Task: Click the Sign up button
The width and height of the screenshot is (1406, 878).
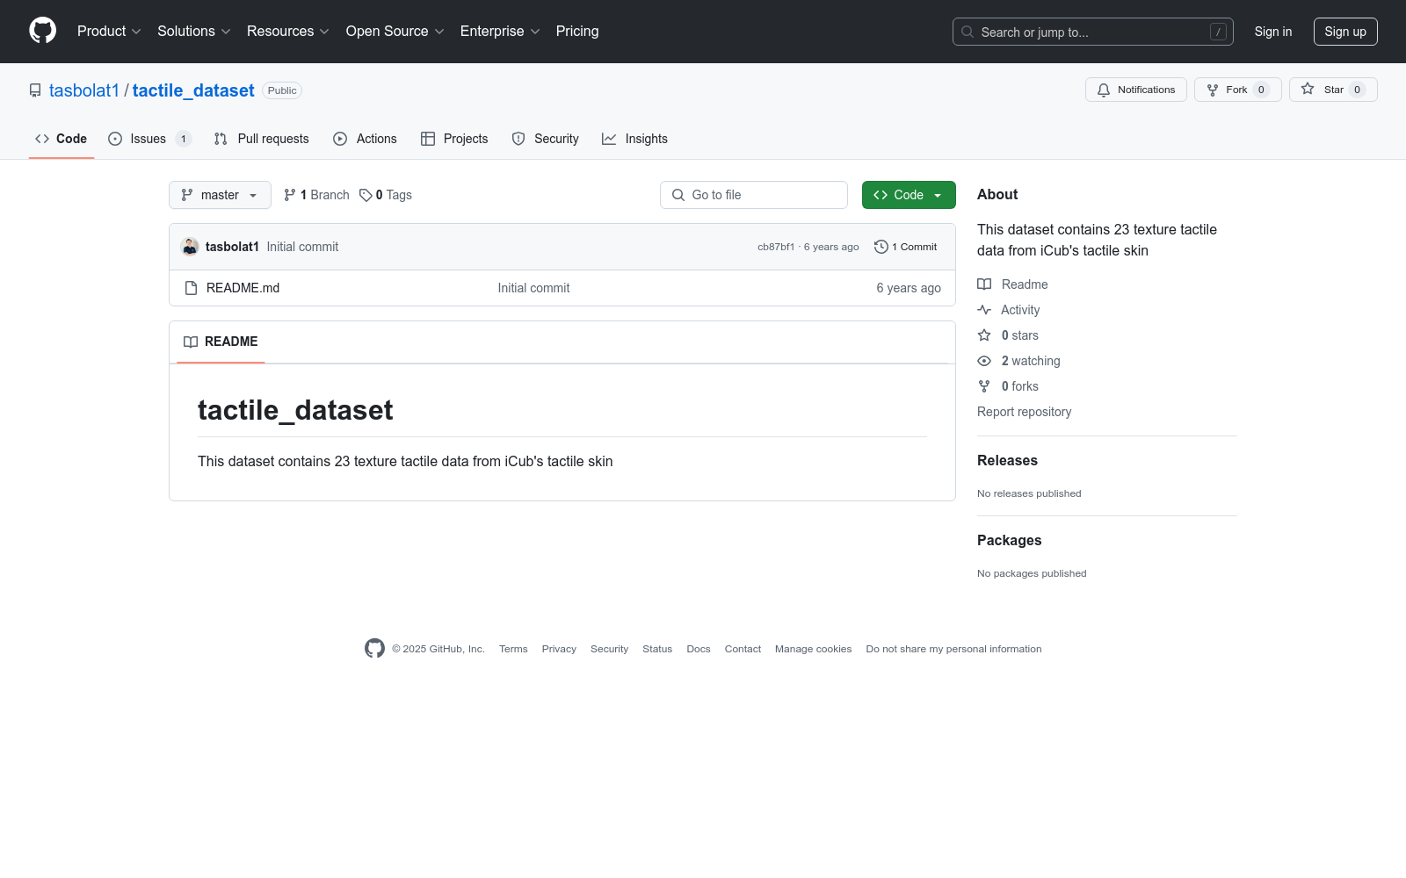Action: pos(1345,32)
